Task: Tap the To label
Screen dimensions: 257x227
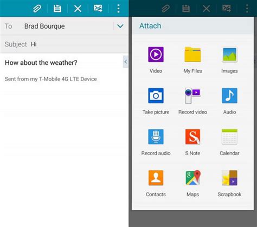Action: (8, 26)
